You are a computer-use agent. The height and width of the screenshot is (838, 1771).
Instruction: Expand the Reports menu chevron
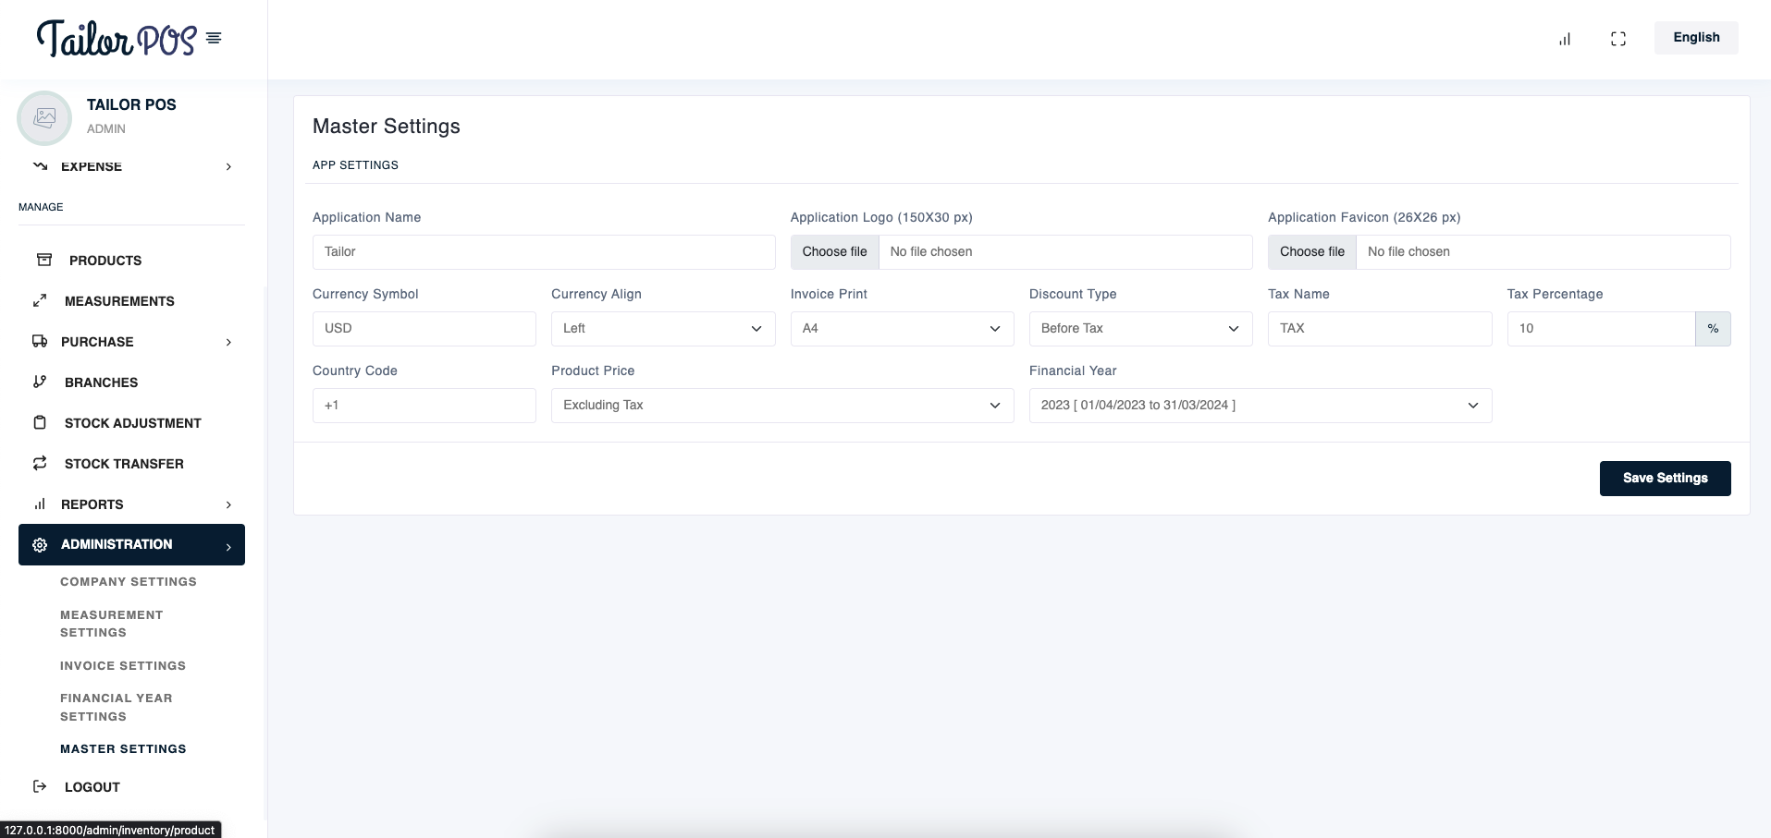[x=228, y=504]
